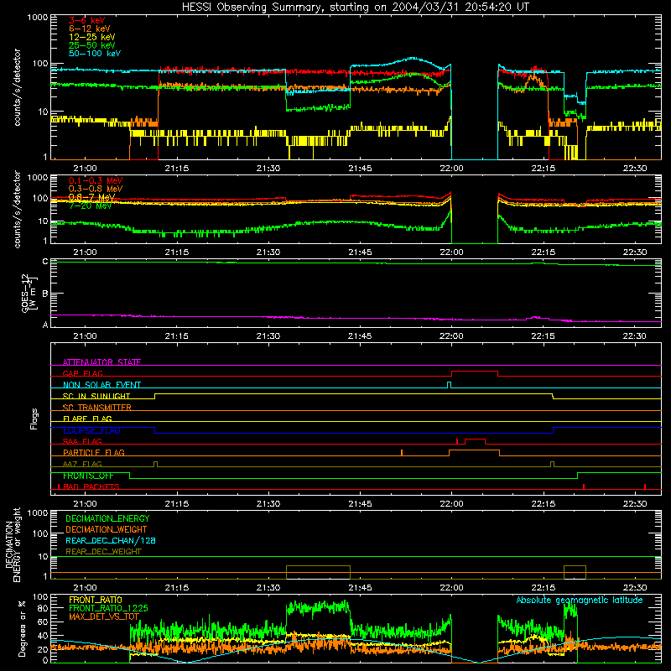Image resolution: width=671 pixels, height=671 pixels.
Task: Click the GOES-12 axis label
Action: [29, 293]
